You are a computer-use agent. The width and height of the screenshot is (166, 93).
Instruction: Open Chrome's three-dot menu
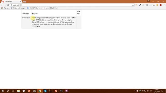point(164,5)
